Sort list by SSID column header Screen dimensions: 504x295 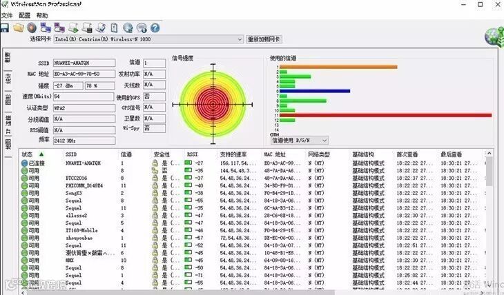coord(71,154)
